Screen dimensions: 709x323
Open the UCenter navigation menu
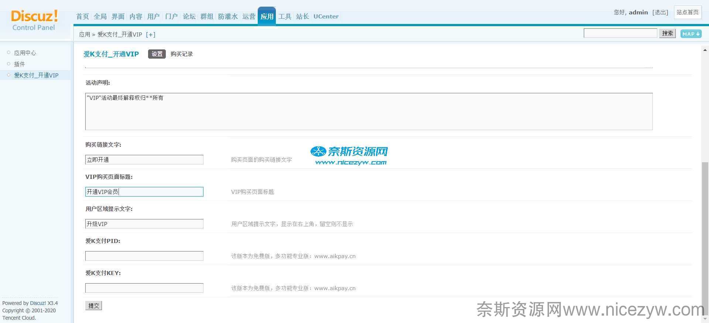tap(326, 17)
